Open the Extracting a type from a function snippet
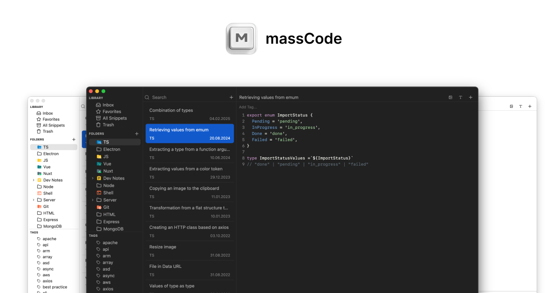Screen dimensions: 559x293 (190, 153)
